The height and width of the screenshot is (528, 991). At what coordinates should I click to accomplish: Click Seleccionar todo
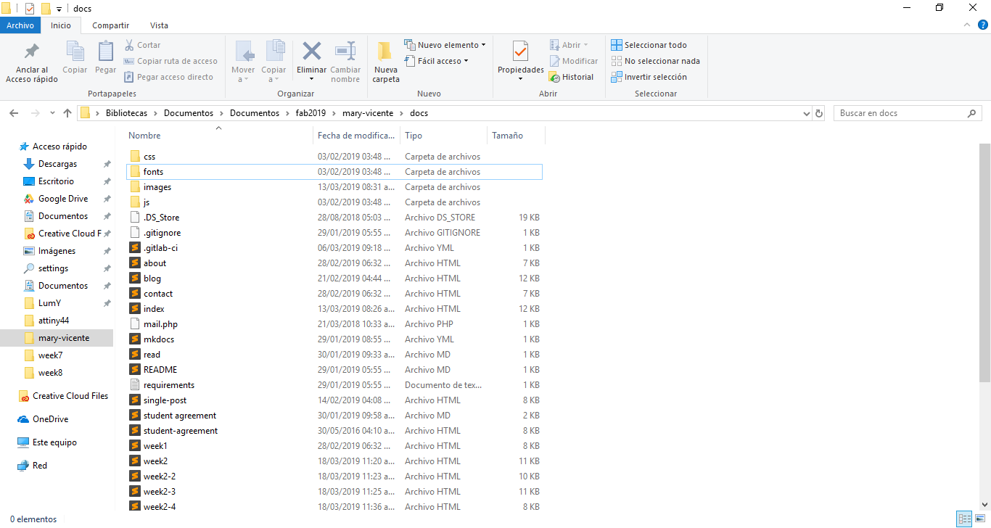649,45
